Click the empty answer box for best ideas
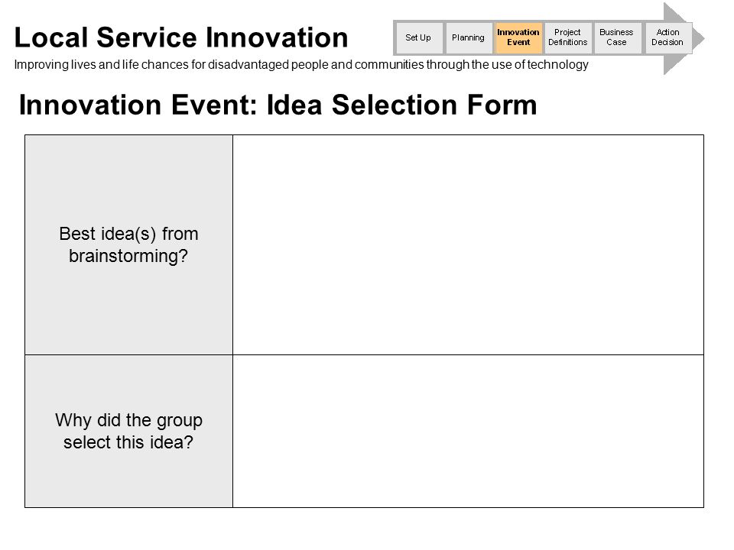 point(468,244)
